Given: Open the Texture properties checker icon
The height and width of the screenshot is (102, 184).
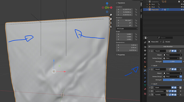Looking at the screenshot, I should [145, 94].
